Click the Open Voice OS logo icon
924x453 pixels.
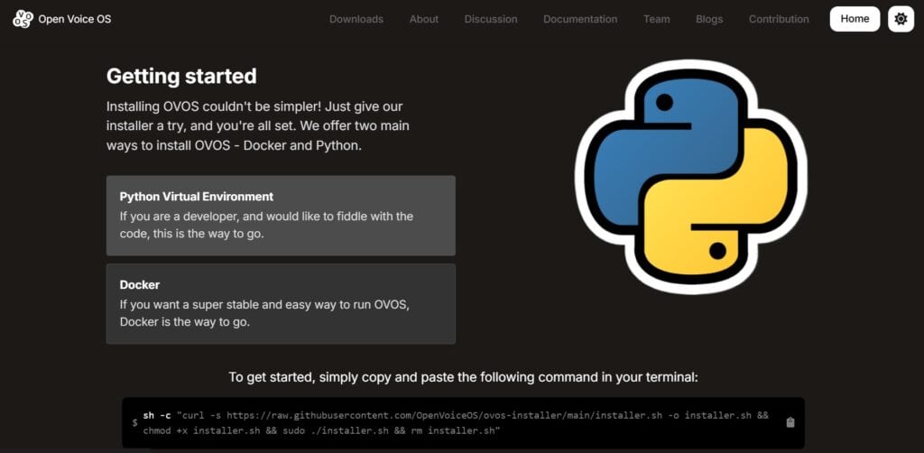[x=23, y=19]
